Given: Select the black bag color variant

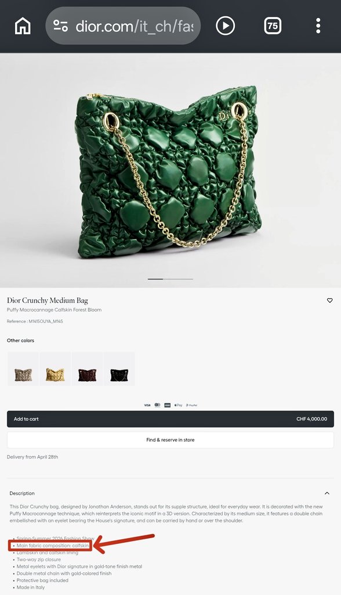Looking at the screenshot, I should point(119,369).
